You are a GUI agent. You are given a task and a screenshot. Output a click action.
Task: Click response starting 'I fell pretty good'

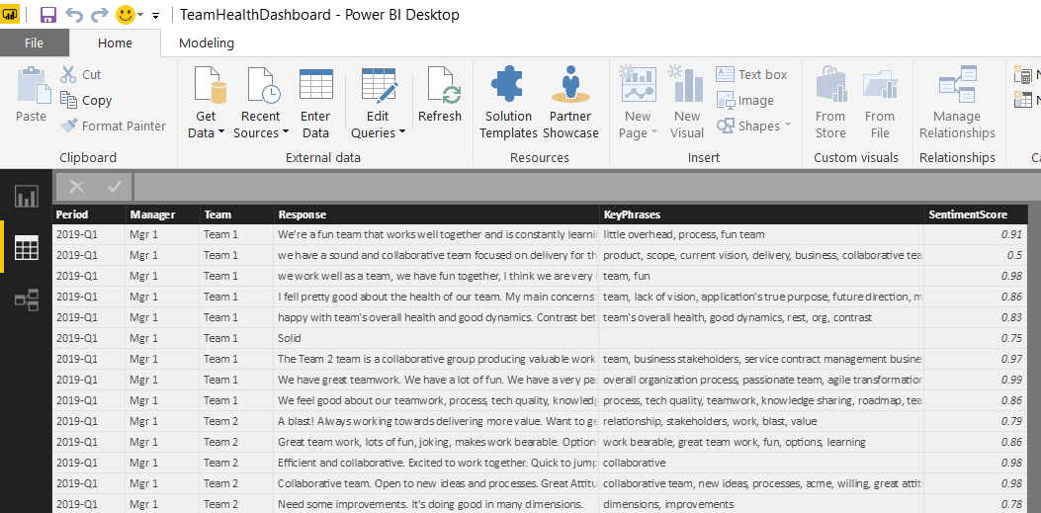pos(436,297)
